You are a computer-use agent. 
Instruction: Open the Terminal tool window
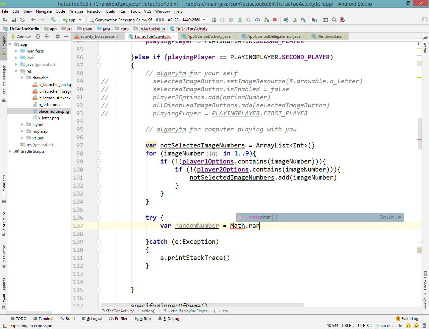point(43,319)
